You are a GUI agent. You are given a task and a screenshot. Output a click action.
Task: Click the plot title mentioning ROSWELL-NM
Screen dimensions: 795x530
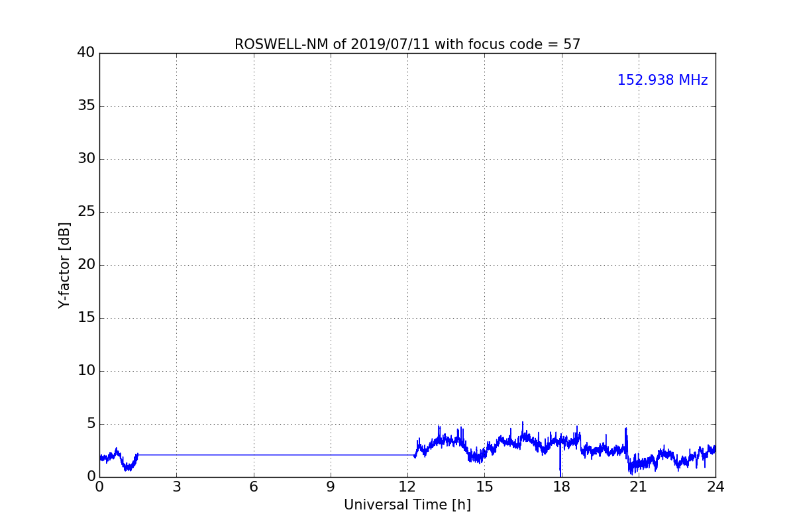[x=407, y=44]
